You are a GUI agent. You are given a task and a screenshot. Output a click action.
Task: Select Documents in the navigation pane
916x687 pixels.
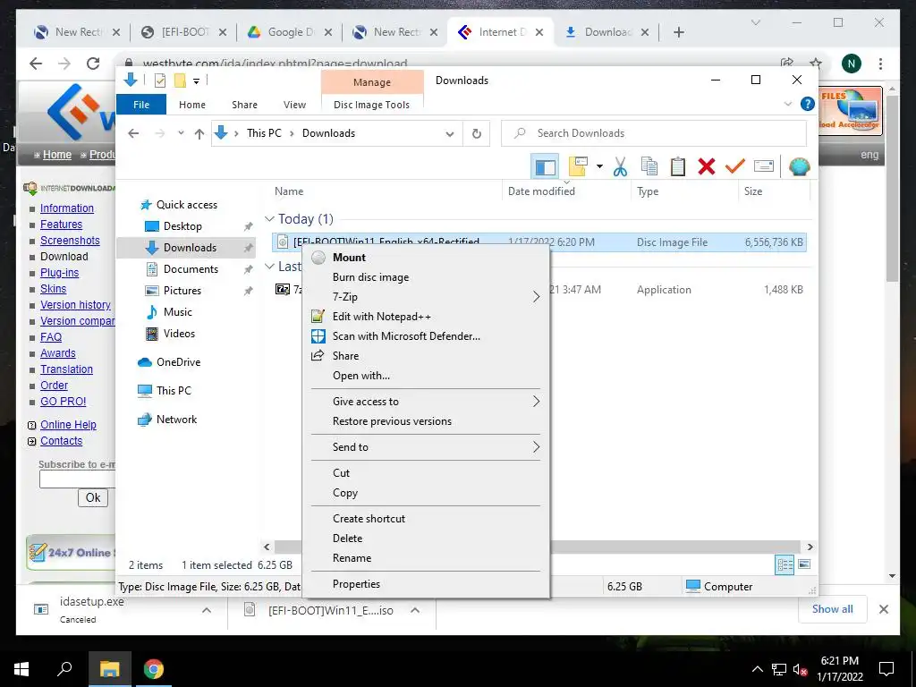(191, 269)
